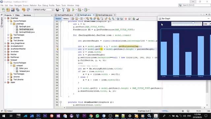Image resolution: width=211 pixels, height=119 pixels.
Task: Open the Output panel button
Action: [x=8, y=111]
